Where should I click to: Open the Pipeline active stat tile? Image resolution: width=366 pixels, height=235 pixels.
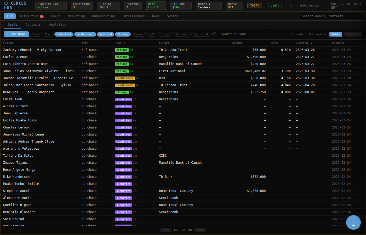[51, 6]
